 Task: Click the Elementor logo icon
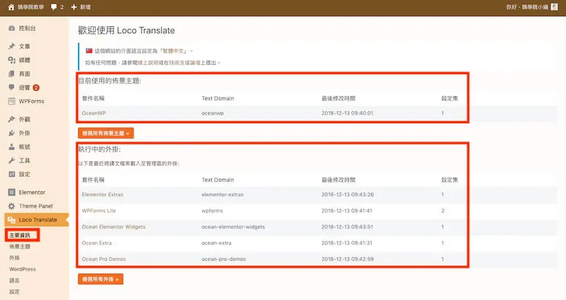pyautogui.click(x=12, y=192)
